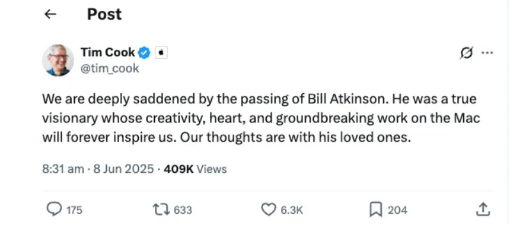Repost using the retweet arrows icon

tap(161, 210)
